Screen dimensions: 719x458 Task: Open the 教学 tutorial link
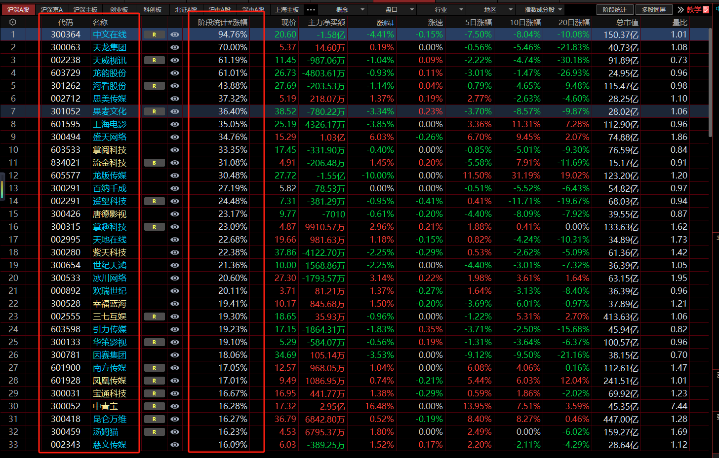pos(697,9)
